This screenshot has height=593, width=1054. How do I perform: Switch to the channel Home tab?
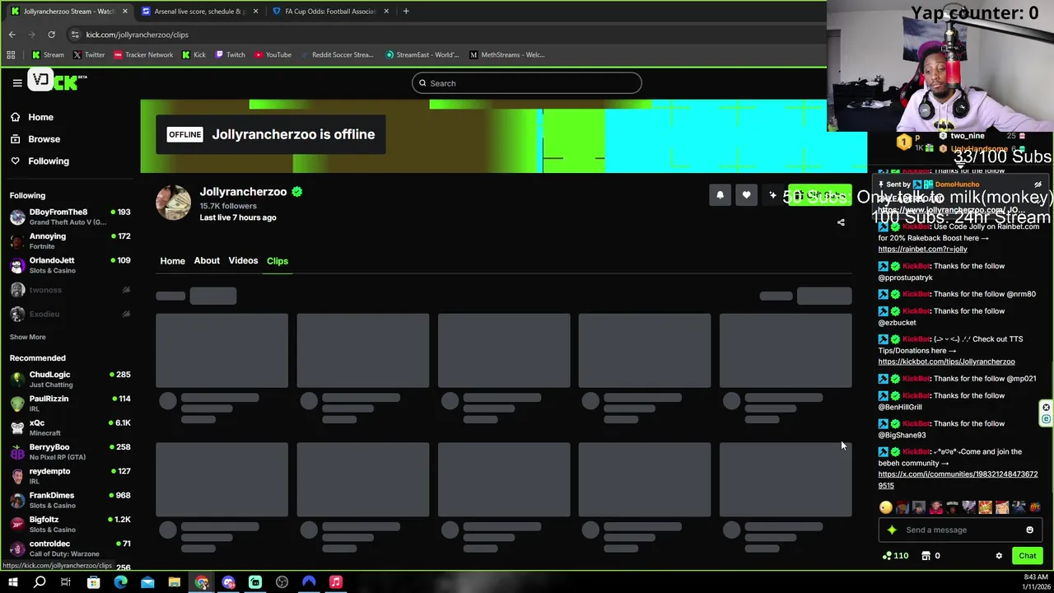click(x=172, y=261)
